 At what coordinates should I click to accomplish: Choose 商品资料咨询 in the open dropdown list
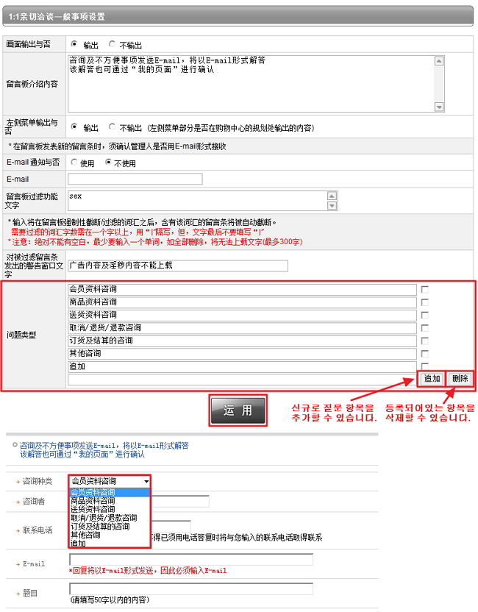[93, 501]
